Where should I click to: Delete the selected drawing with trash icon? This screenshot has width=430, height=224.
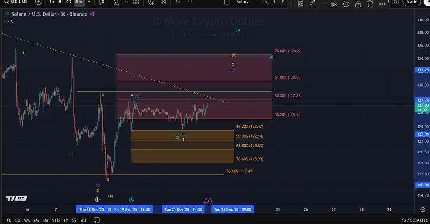370,4
